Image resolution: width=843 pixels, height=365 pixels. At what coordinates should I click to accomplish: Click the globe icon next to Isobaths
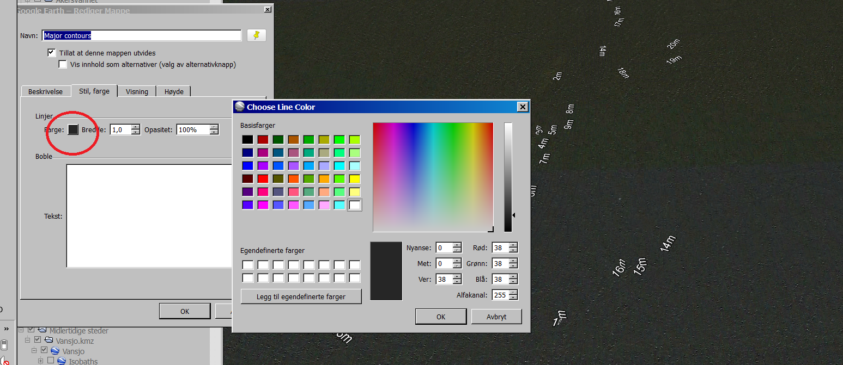pyautogui.click(x=62, y=361)
